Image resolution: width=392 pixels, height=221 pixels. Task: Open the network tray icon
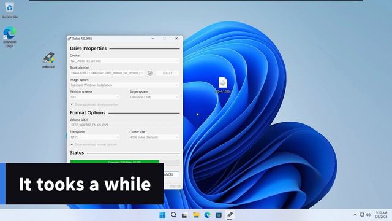point(362,215)
